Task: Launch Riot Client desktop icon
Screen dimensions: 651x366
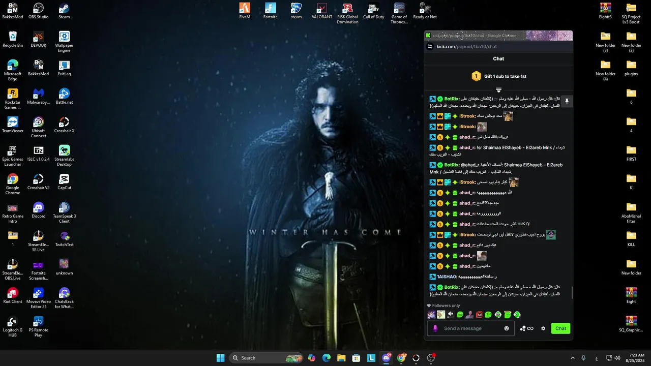Action: [13, 296]
